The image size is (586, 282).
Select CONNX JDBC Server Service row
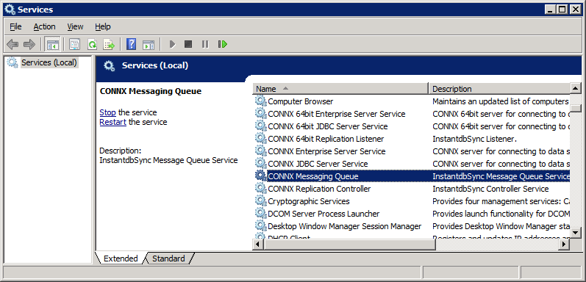pyautogui.click(x=411, y=164)
